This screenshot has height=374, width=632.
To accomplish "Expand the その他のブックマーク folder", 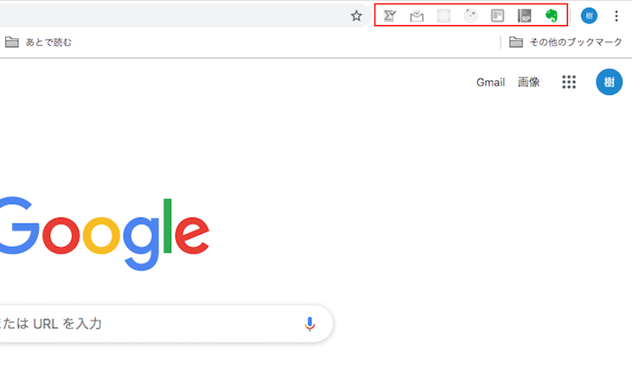I will tap(565, 41).
